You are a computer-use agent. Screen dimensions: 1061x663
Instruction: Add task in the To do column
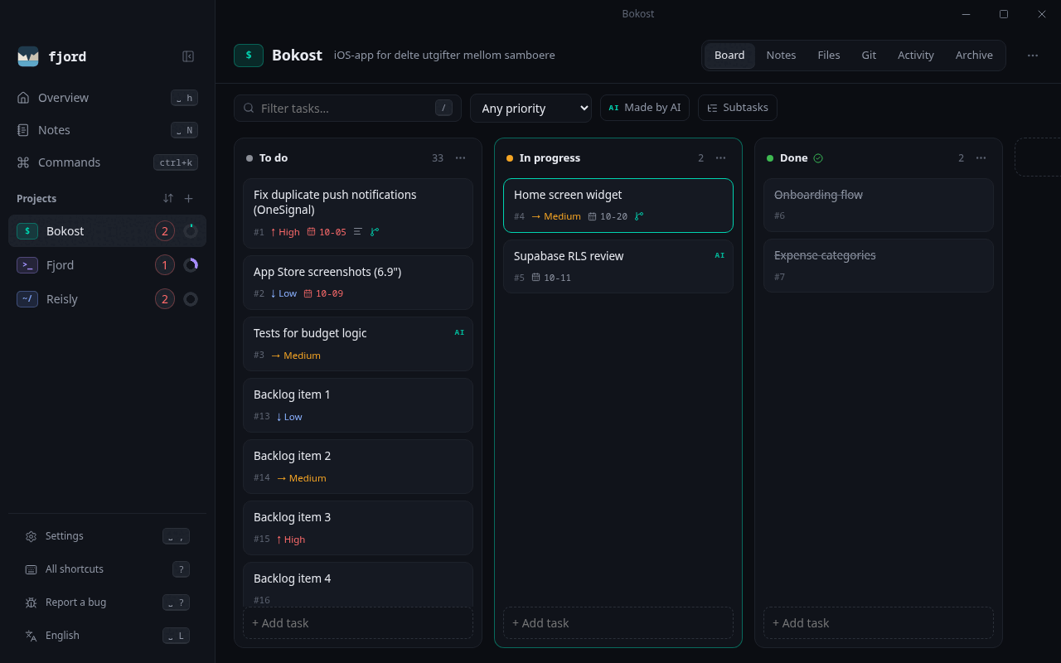pyautogui.click(x=358, y=623)
